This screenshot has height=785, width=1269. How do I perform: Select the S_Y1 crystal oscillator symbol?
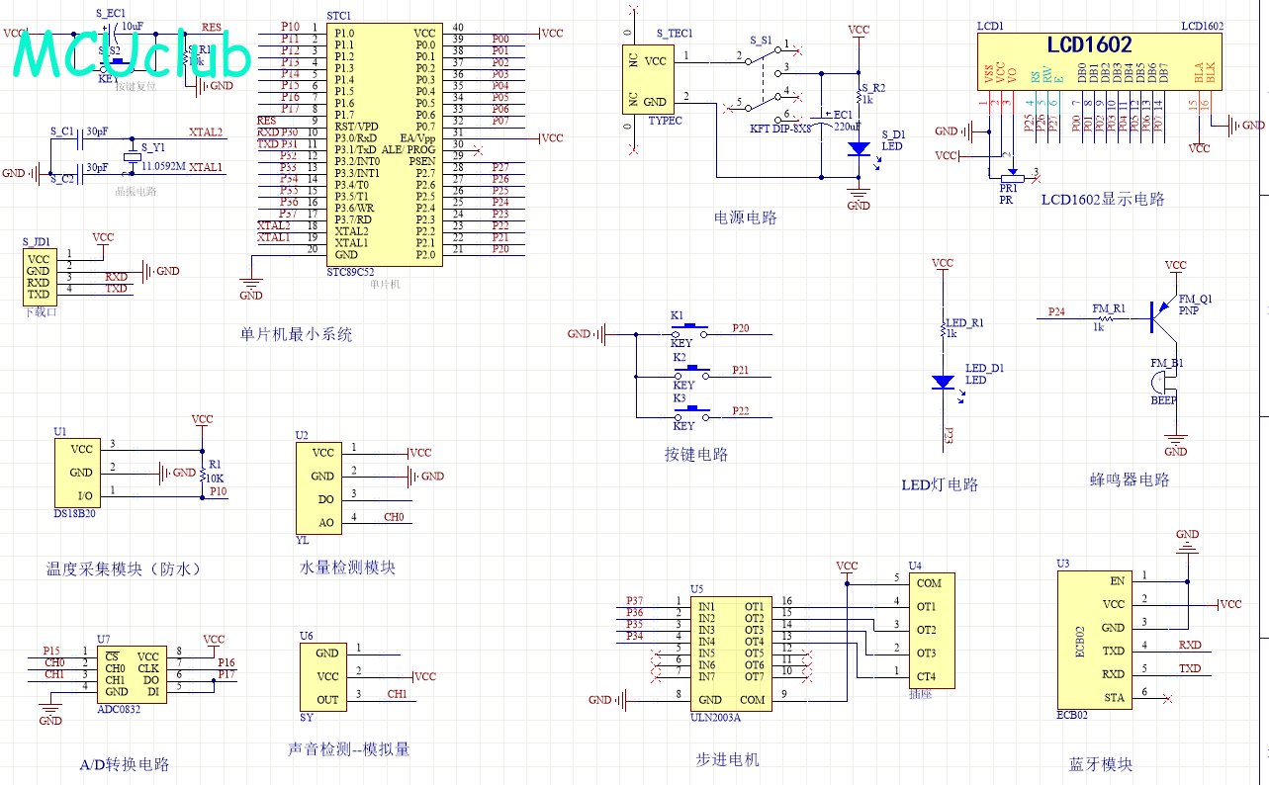(x=132, y=157)
